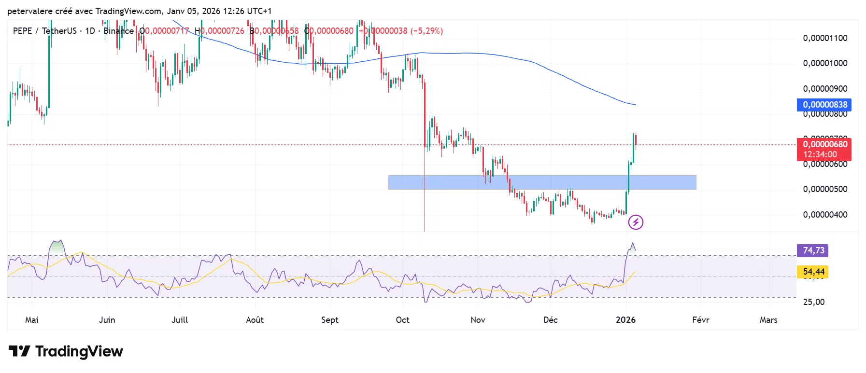Click the Déc label on time axis
Screen dimensions: 866x373
[550, 320]
